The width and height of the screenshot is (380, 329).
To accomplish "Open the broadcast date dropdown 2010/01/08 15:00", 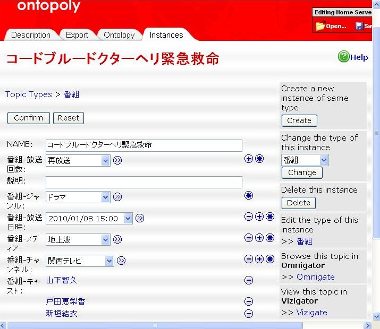I will click(x=128, y=218).
